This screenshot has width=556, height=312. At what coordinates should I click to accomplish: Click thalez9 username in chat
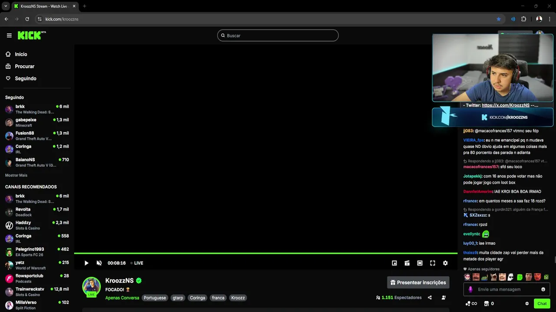(x=470, y=253)
